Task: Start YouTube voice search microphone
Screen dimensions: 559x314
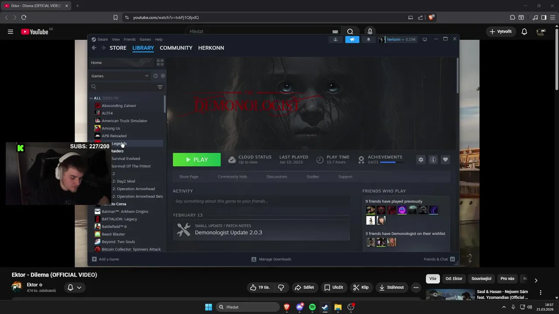Action: point(370,31)
